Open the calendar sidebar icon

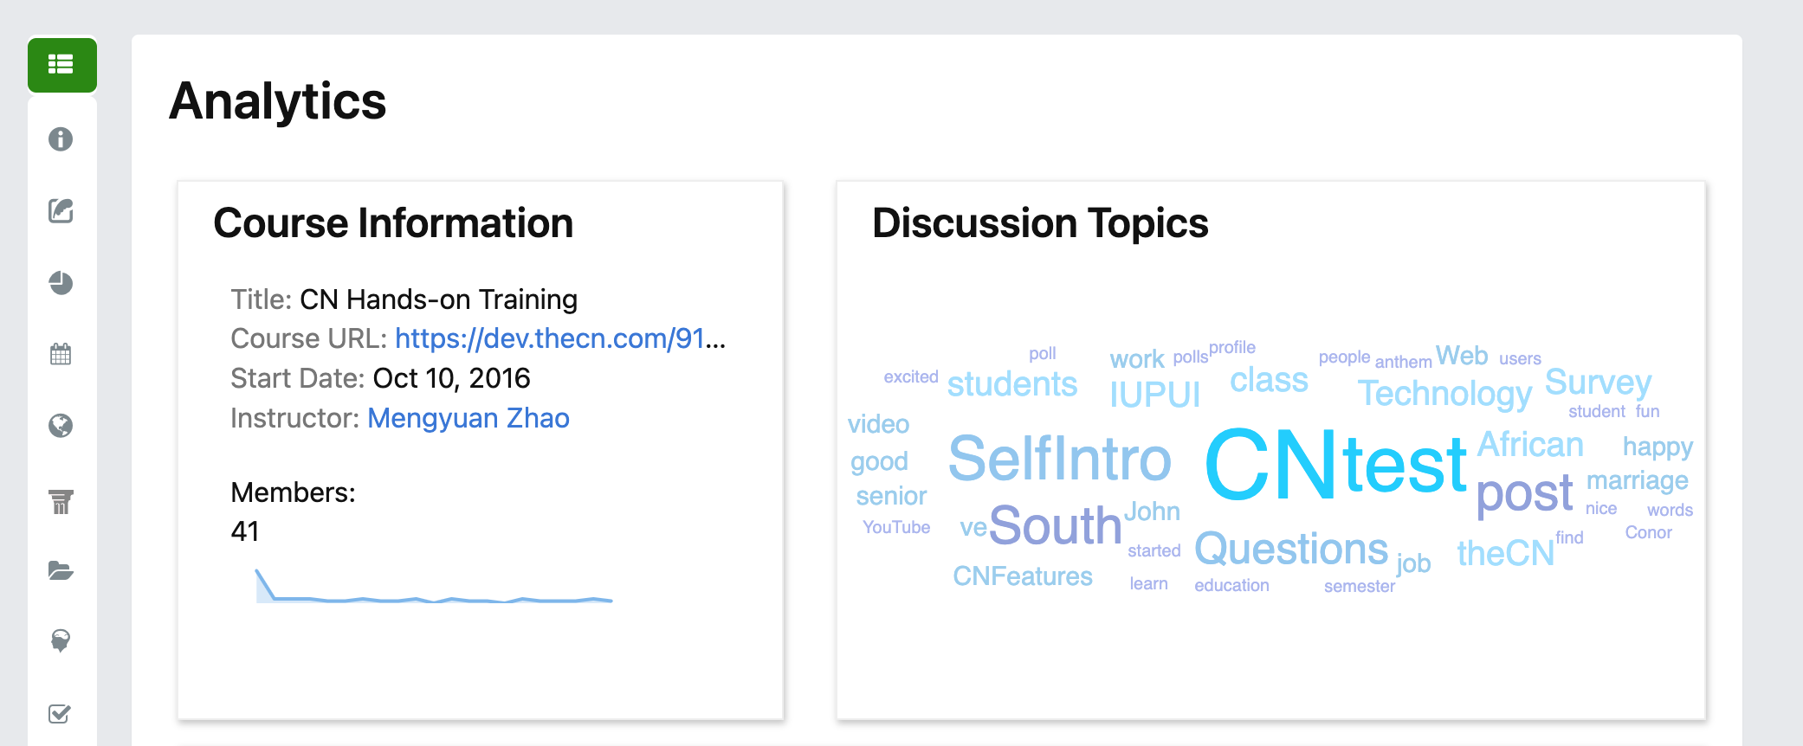[x=61, y=354]
